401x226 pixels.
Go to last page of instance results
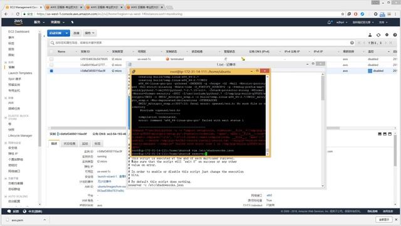(x=391, y=43)
